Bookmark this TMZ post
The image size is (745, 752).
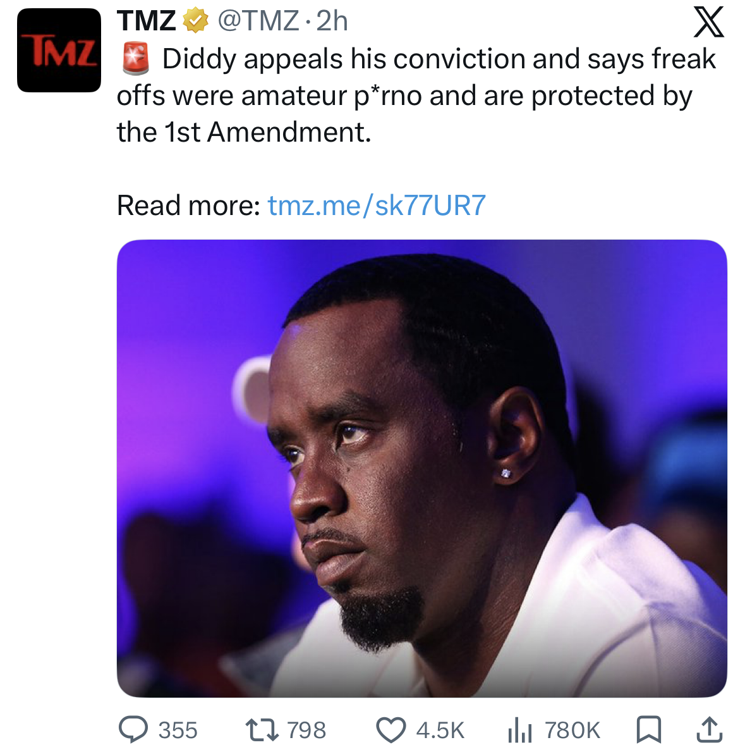point(649,729)
